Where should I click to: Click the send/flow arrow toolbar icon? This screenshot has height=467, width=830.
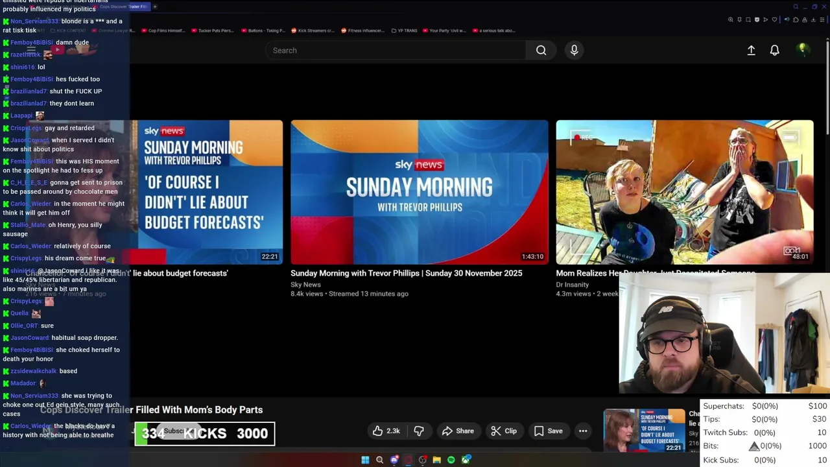point(766,19)
